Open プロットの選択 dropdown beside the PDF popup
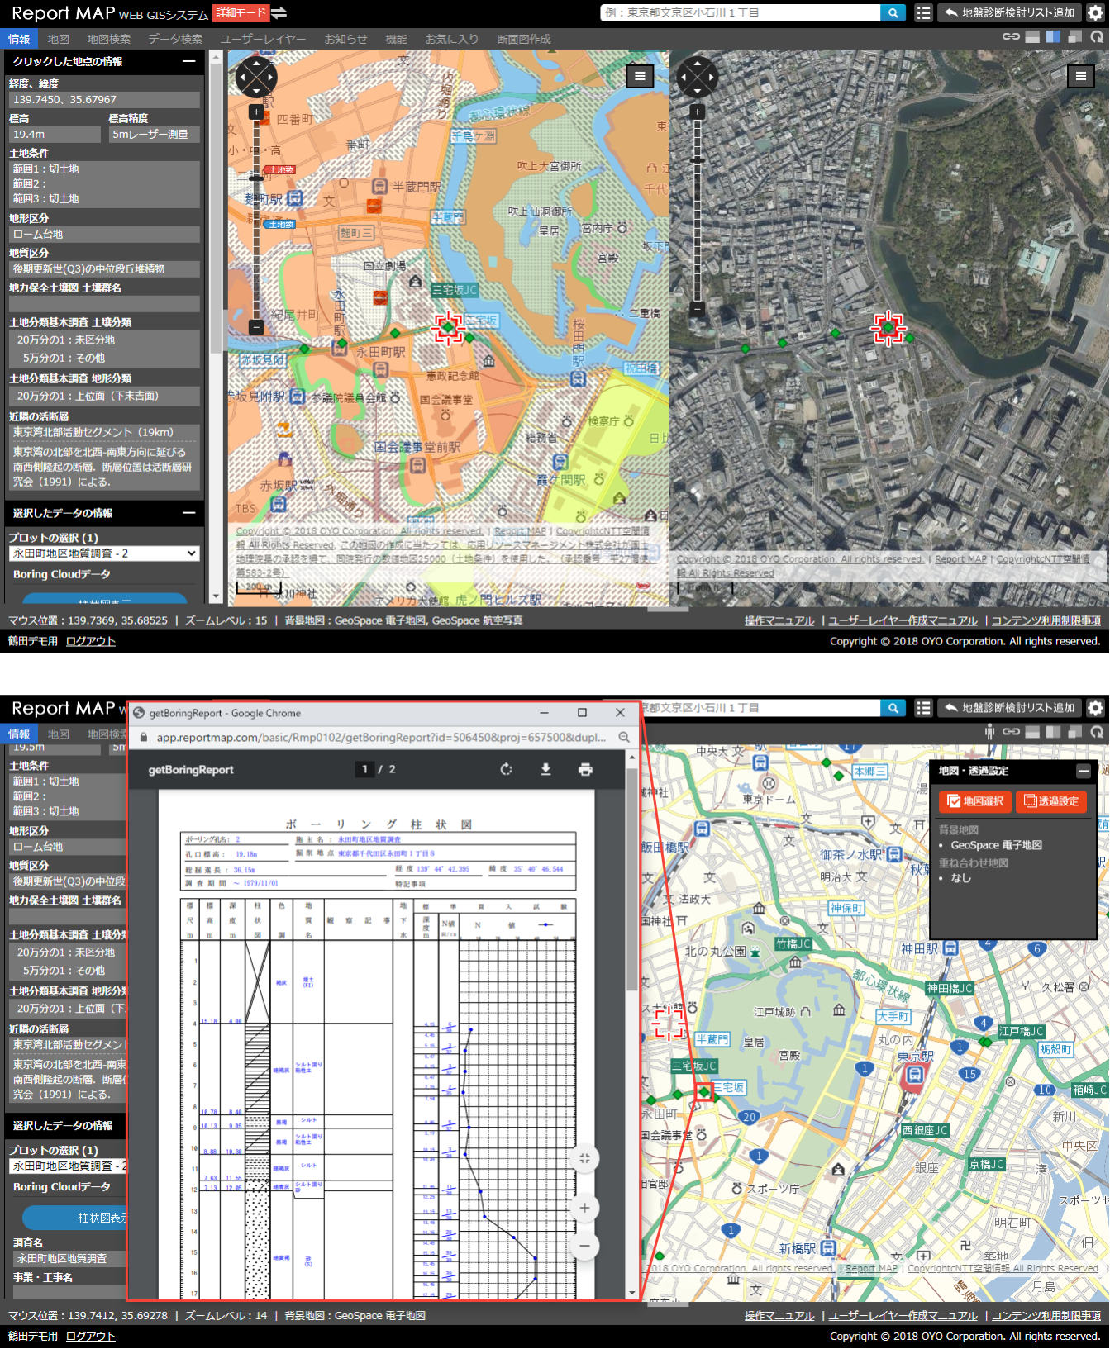The image size is (1110, 1349). click(68, 1166)
